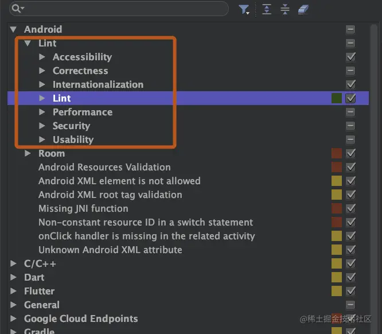Screen dimensions: 382x334
Task: Select Unknown Android XML attribute inspection
Action: tap(110, 250)
